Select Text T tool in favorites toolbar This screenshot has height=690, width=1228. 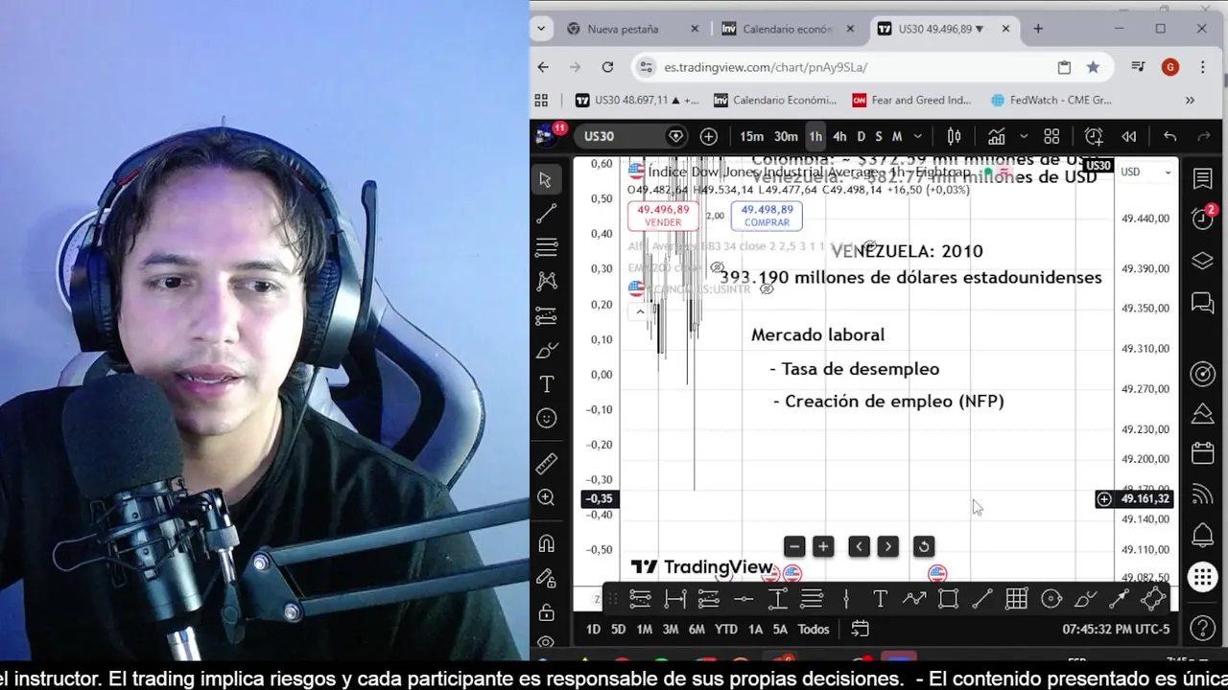[880, 599]
